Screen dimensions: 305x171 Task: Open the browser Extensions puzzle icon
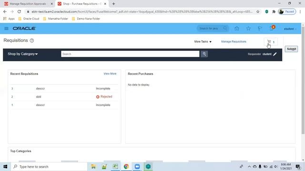[274, 11]
